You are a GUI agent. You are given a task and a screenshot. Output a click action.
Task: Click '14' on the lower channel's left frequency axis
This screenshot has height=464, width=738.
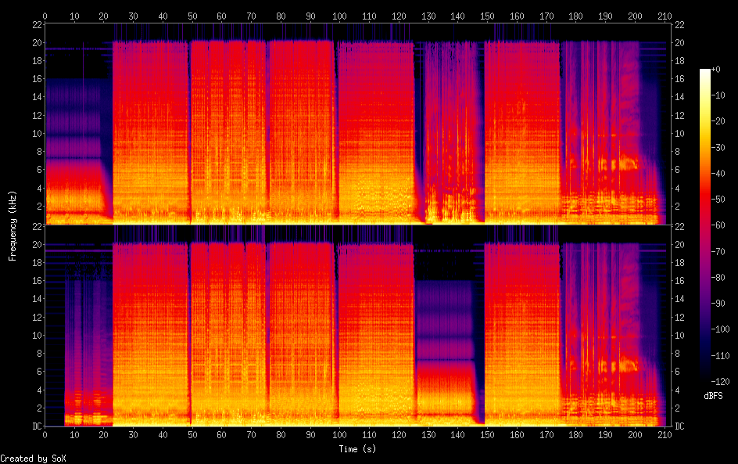[37, 299]
